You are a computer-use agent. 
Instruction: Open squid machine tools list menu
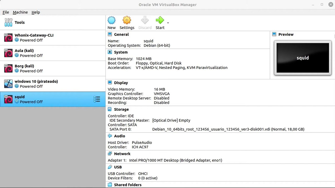coord(97,99)
